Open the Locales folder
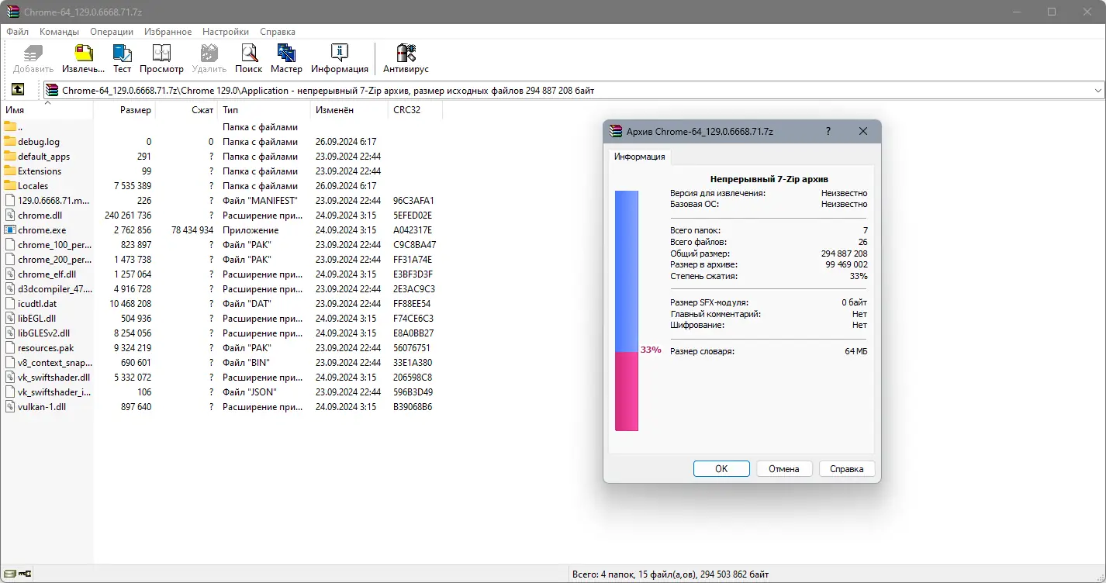This screenshot has height=583, width=1106. (x=34, y=185)
